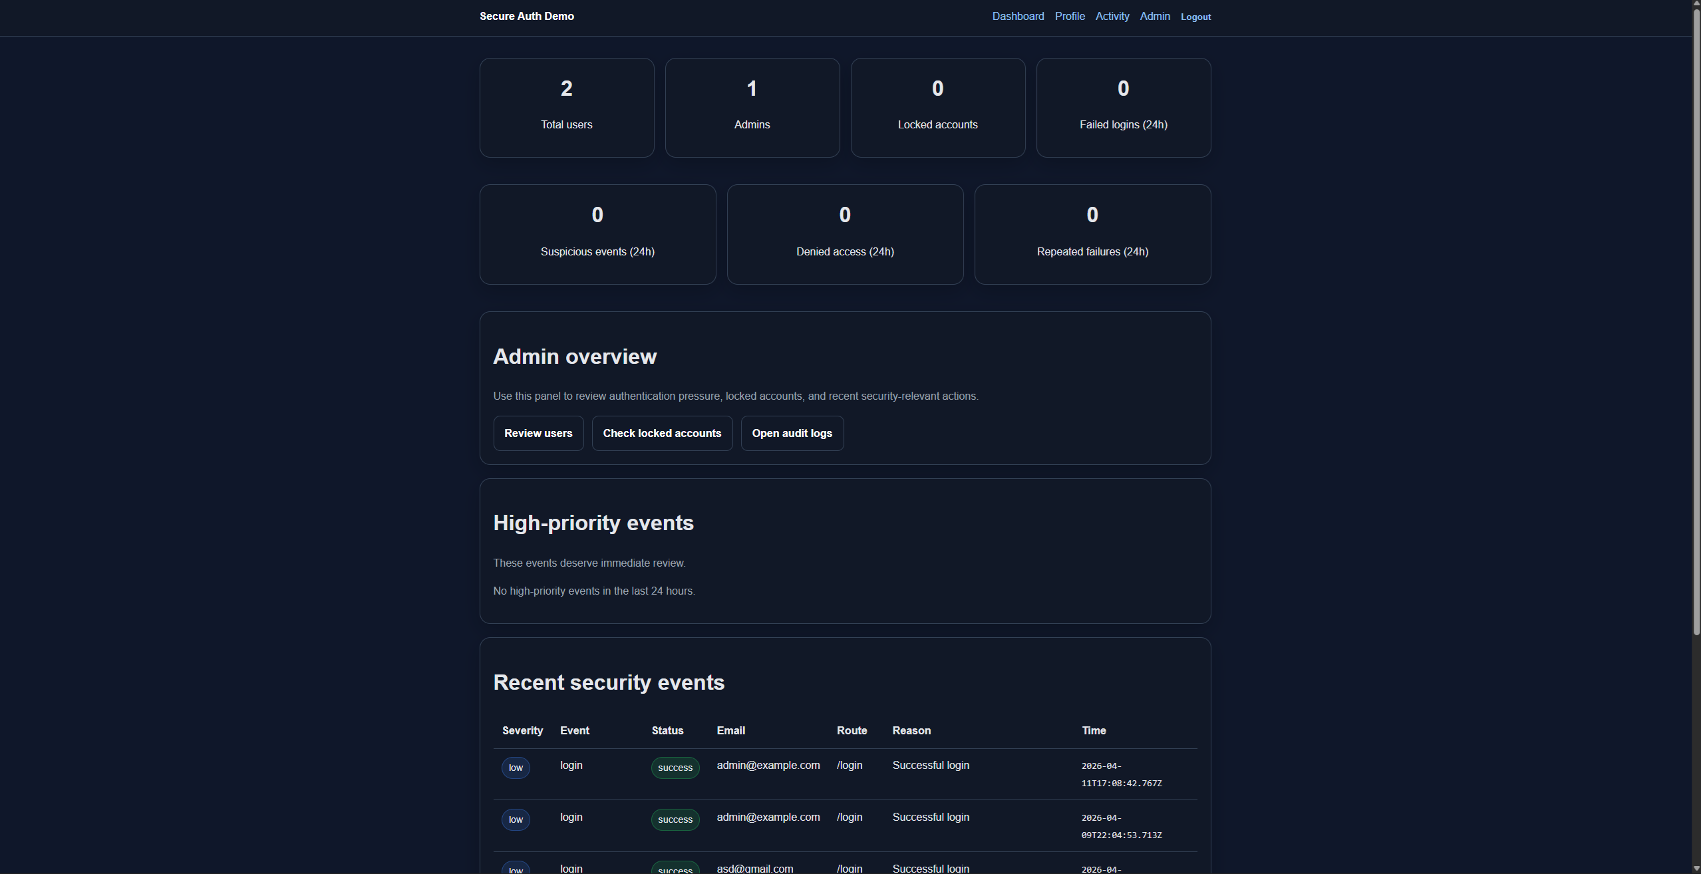Open the Locked accounts metric card
Viewport: 1701px width, 874px height.
[937, 107]
